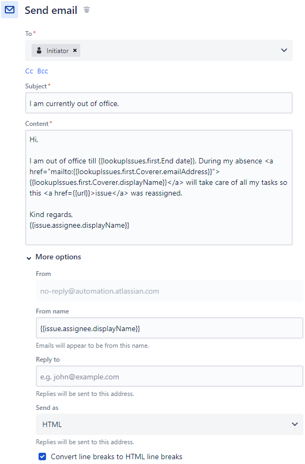Click the From email address field
305x464 pixels.
[x=170, y=291]
